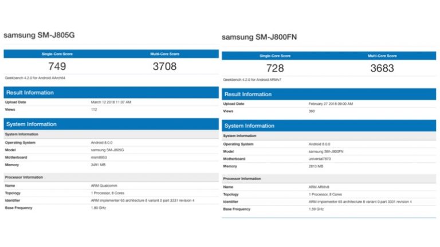Click the ARM Qualcomm processor name
The height and width of the screenshot is (247, 440).
(x=103, y=185)
